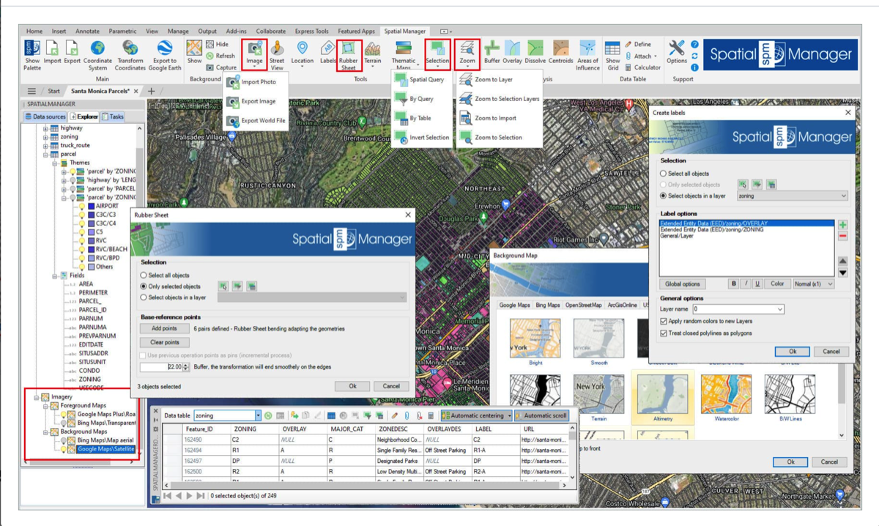This screenshot has height=526, width=879.
Task: Open the Rubber Sheet tool
Action: click(x=348, y=55)
